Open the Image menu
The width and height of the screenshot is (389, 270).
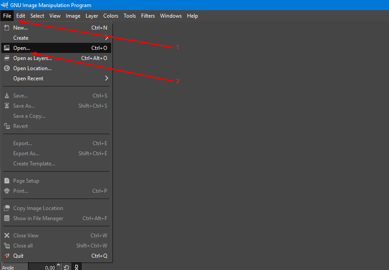point(73,16)
